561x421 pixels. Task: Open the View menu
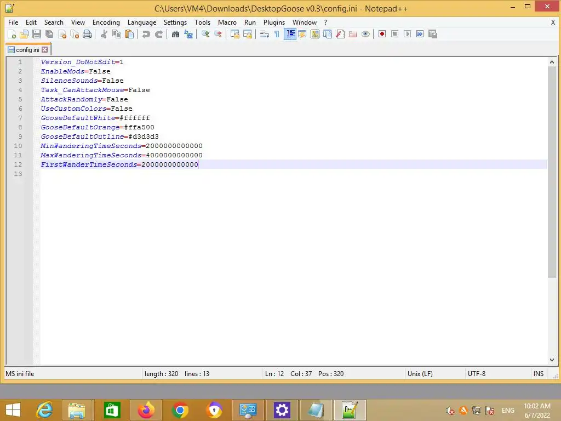[78, 22]
